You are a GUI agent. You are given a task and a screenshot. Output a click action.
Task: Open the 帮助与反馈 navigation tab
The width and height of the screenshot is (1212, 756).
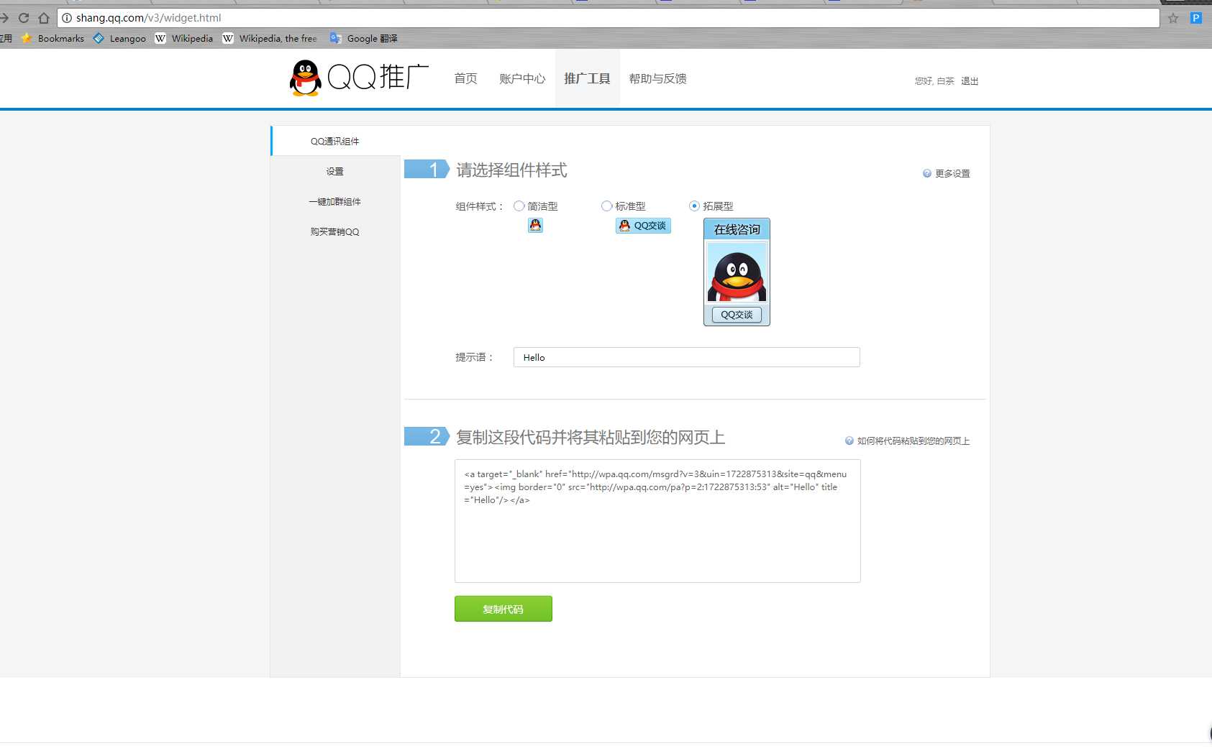coord(657,78)
